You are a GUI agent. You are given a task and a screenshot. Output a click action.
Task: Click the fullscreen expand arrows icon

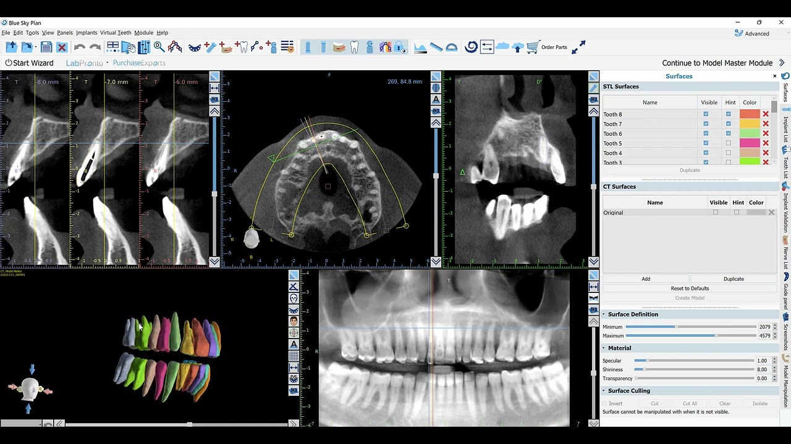[x=578, y=47]
